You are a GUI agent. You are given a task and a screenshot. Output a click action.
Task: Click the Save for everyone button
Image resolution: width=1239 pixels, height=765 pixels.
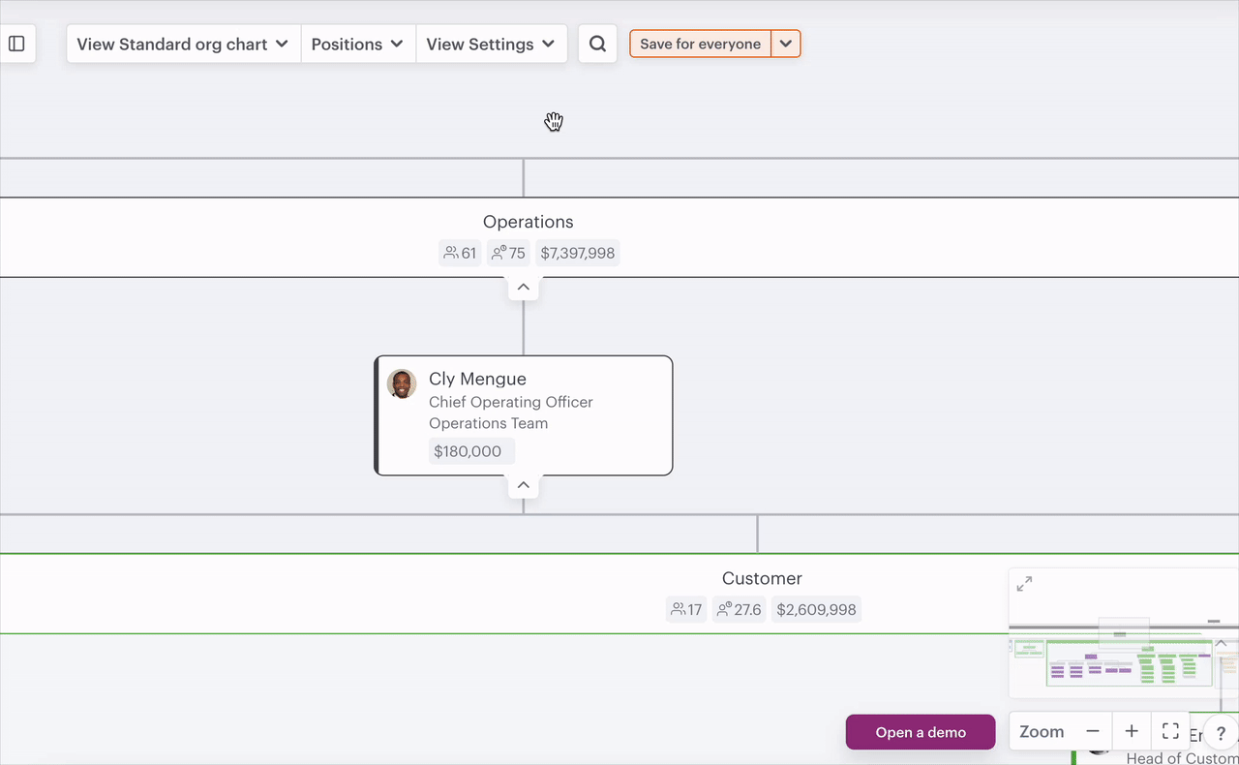pos(700,44)
